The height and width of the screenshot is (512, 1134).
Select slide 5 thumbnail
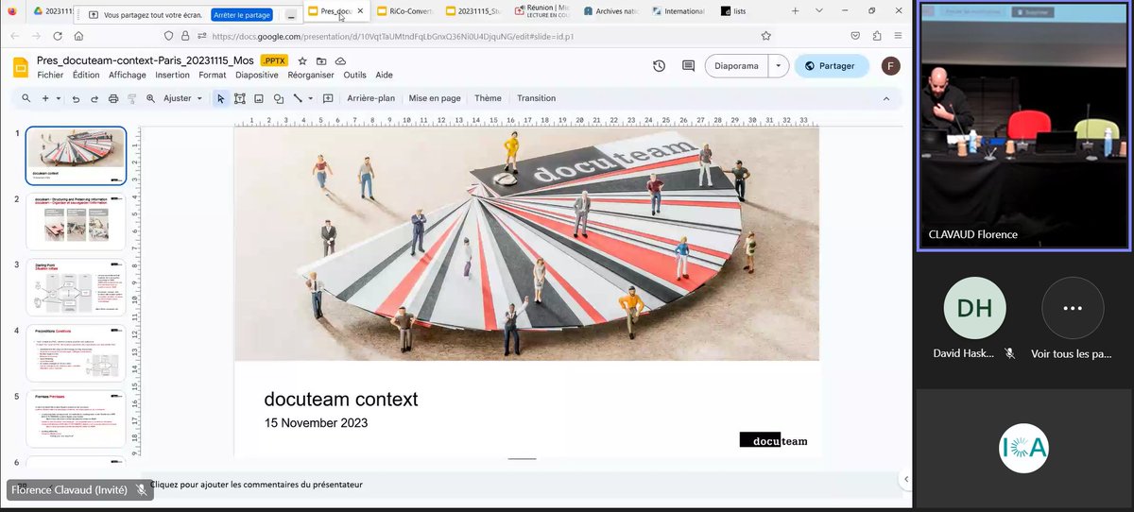point(76,418)
